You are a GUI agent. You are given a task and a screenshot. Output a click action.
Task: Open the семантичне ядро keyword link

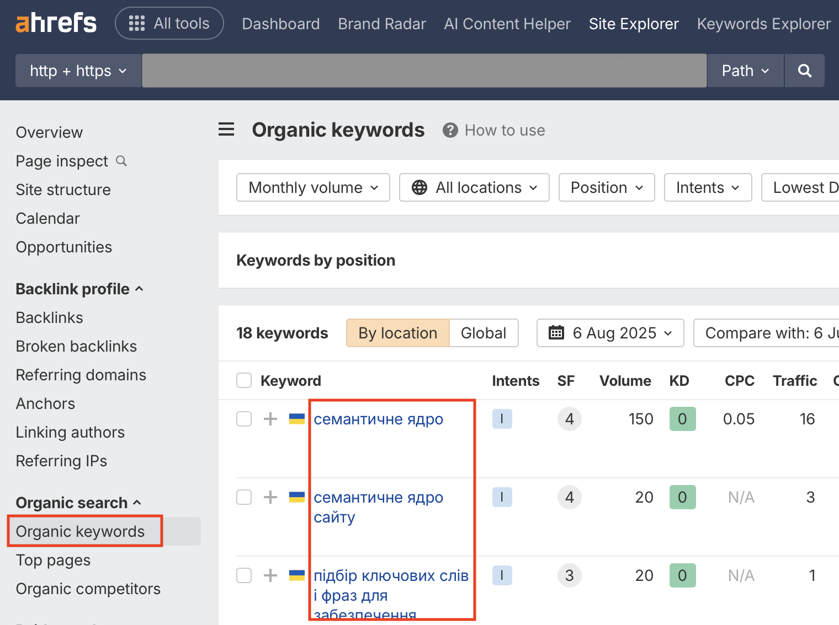[378, 419]
